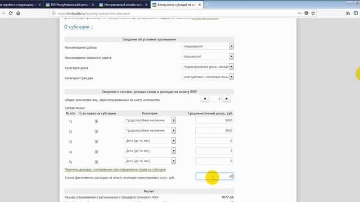Viewport: 360px width, 202px height.
Task: Toggle subsidy right checkbox for member 4
Action: coord(96,151)
